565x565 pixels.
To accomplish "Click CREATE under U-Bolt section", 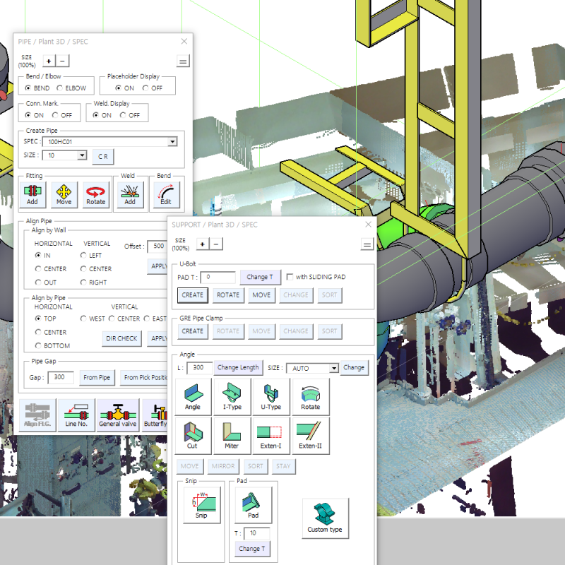I will tap(192, 295).
